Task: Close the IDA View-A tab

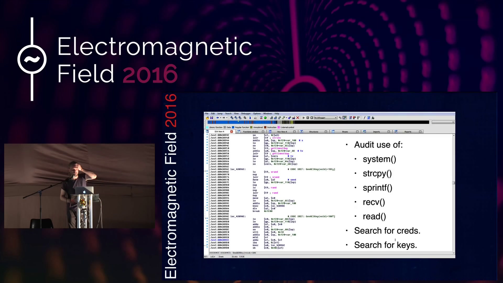Action: (x=232, y=132)
